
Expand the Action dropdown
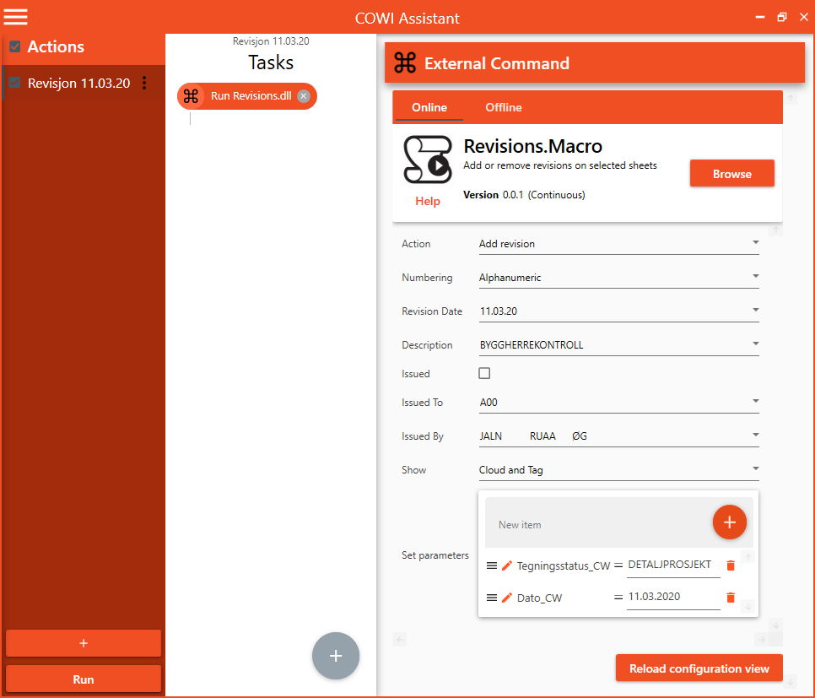click(755, 243)
